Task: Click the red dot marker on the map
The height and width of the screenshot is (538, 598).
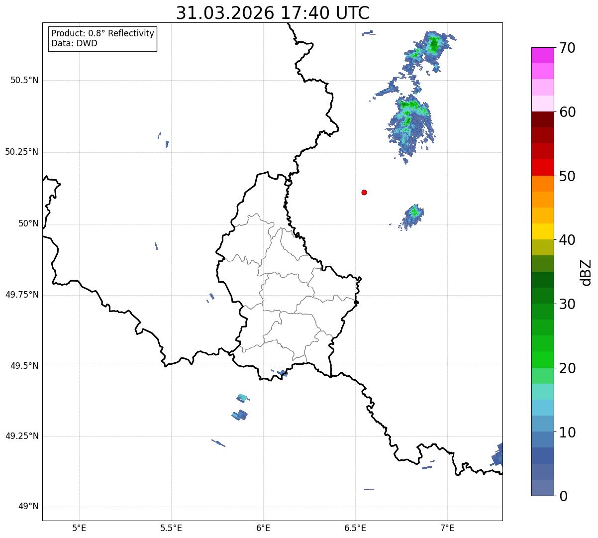Action: [x=364, y=193]
